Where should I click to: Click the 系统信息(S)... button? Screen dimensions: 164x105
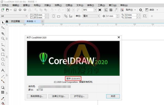(x=37, y=96)
